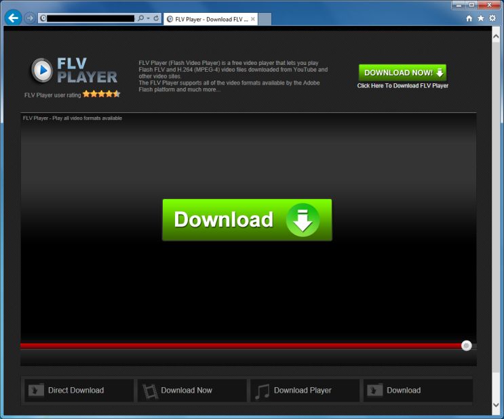This screenshot has width=504, height=419.
Task: Open the address bar dropdown arrow
Action: 148,18
